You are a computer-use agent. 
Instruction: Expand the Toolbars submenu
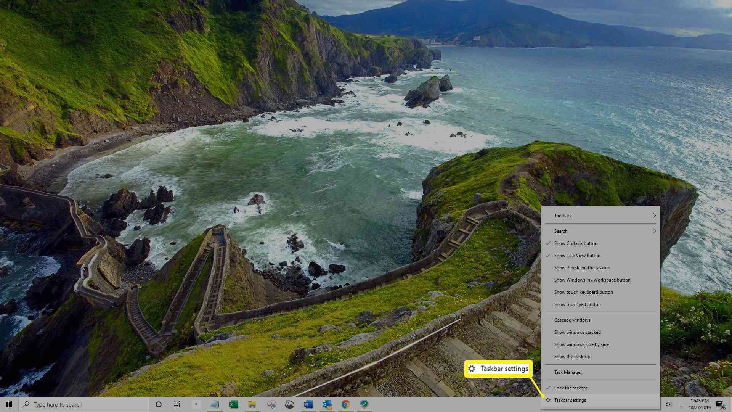(x=600, y=216)
